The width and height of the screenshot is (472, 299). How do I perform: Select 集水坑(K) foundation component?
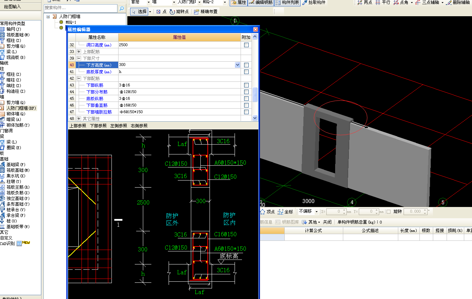tap(16, 176)
